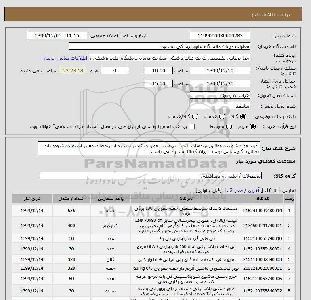Click the کد کالا column header
The image size is (311, 300).
pos(263,199)
